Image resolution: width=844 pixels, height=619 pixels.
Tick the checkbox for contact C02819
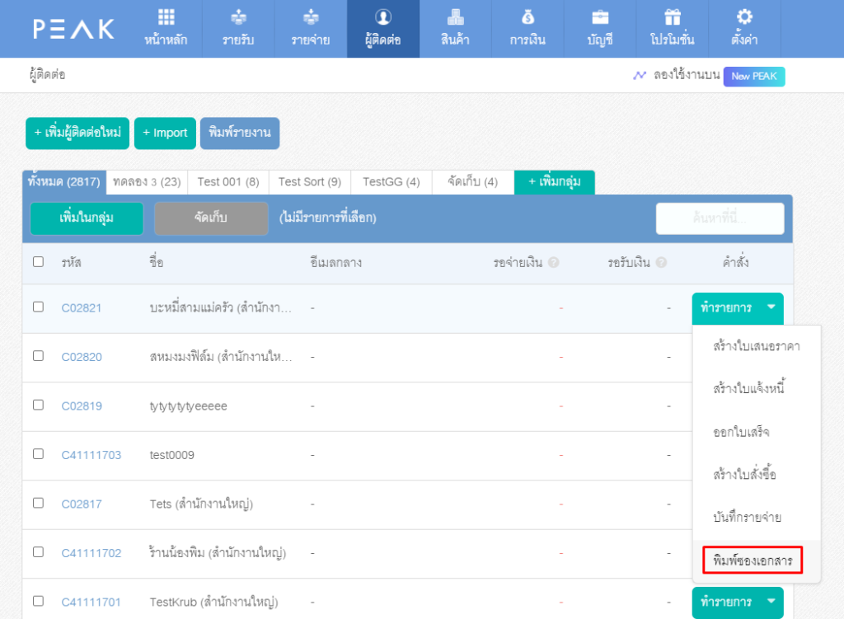point(38,405)
